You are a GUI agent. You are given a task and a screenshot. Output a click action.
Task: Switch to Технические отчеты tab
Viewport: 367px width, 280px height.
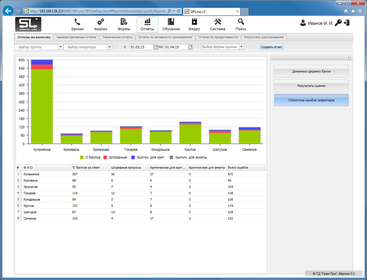pyautogui.click(x=117, y=37)
